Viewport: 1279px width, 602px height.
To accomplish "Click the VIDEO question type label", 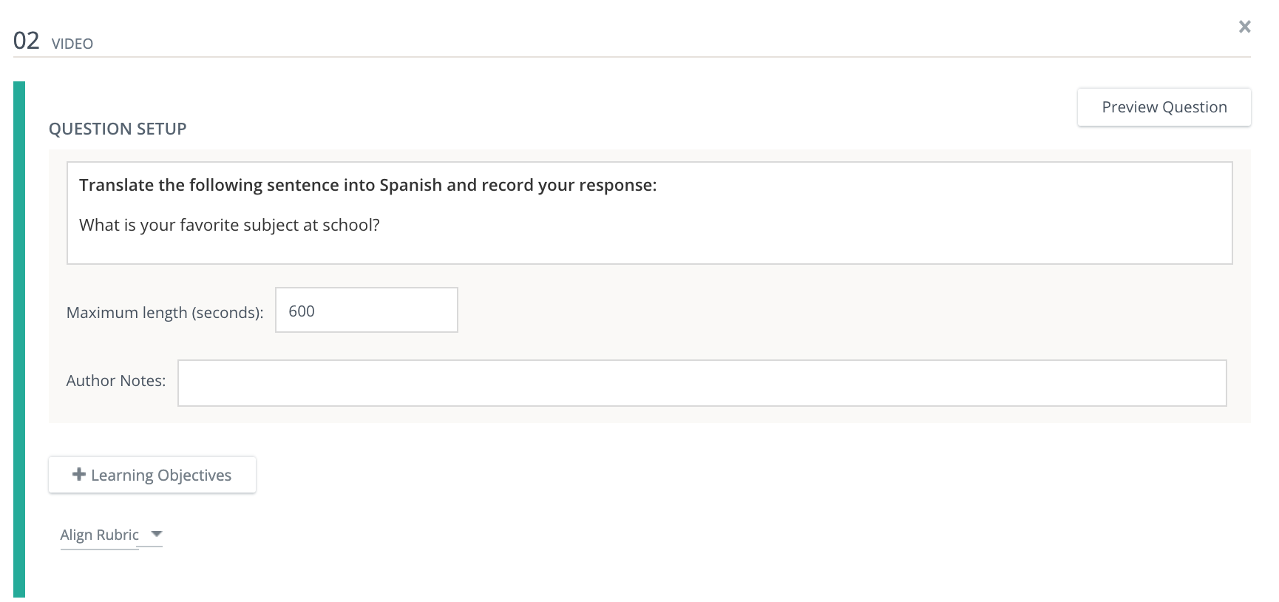I will (72, 44).
